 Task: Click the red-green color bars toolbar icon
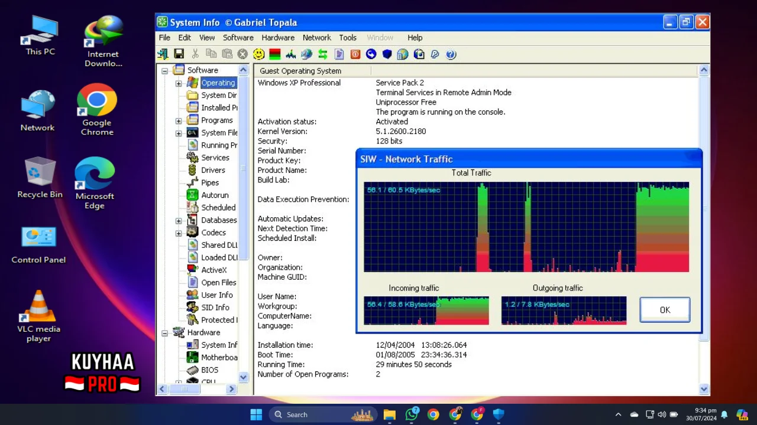[274, 54]
